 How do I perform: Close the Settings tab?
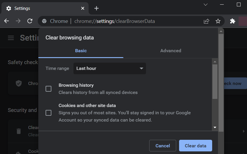pyautogui.click(x=83, y=8)
